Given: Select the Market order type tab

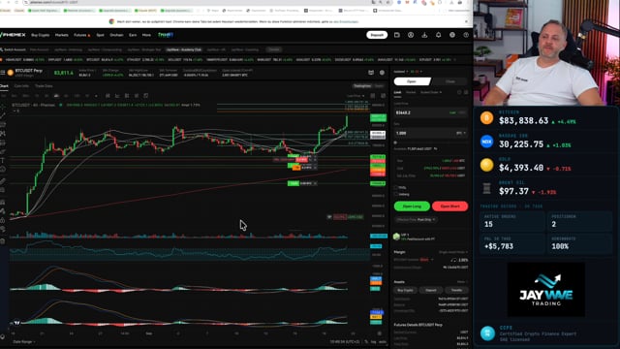Looking at the screenshot, I should [411, 92].
